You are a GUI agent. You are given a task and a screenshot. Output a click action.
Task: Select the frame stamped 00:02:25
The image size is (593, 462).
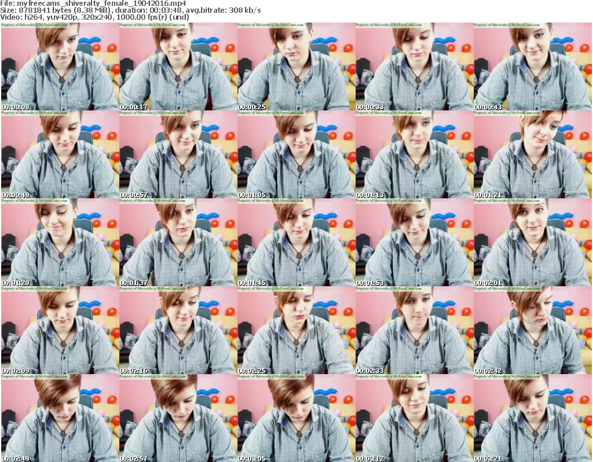click(296, 331)
